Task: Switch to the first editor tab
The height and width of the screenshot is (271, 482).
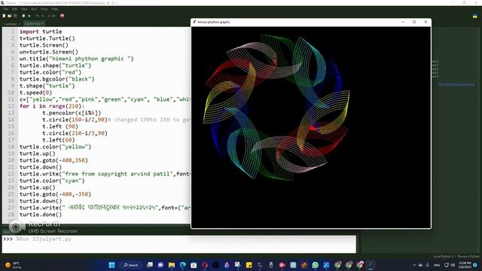Action: [11, 23]
